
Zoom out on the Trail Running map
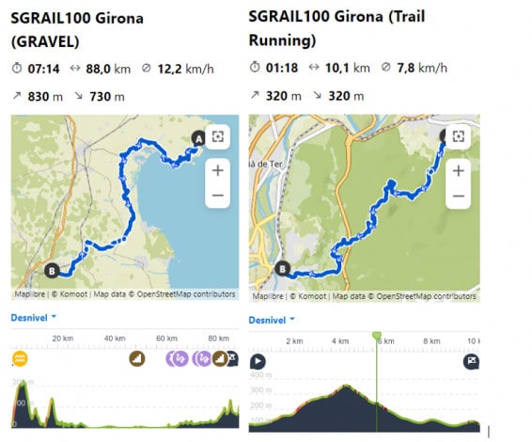coord(458,196)
